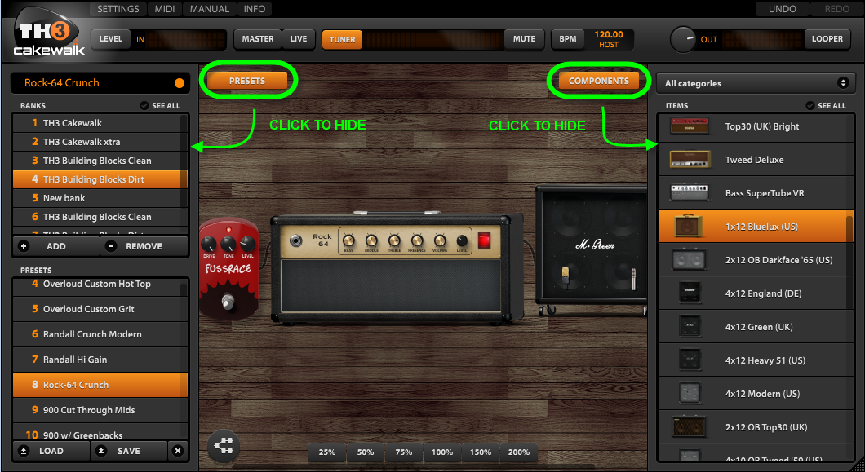Click the Fussrace DRIVE knob

(209, 244)
